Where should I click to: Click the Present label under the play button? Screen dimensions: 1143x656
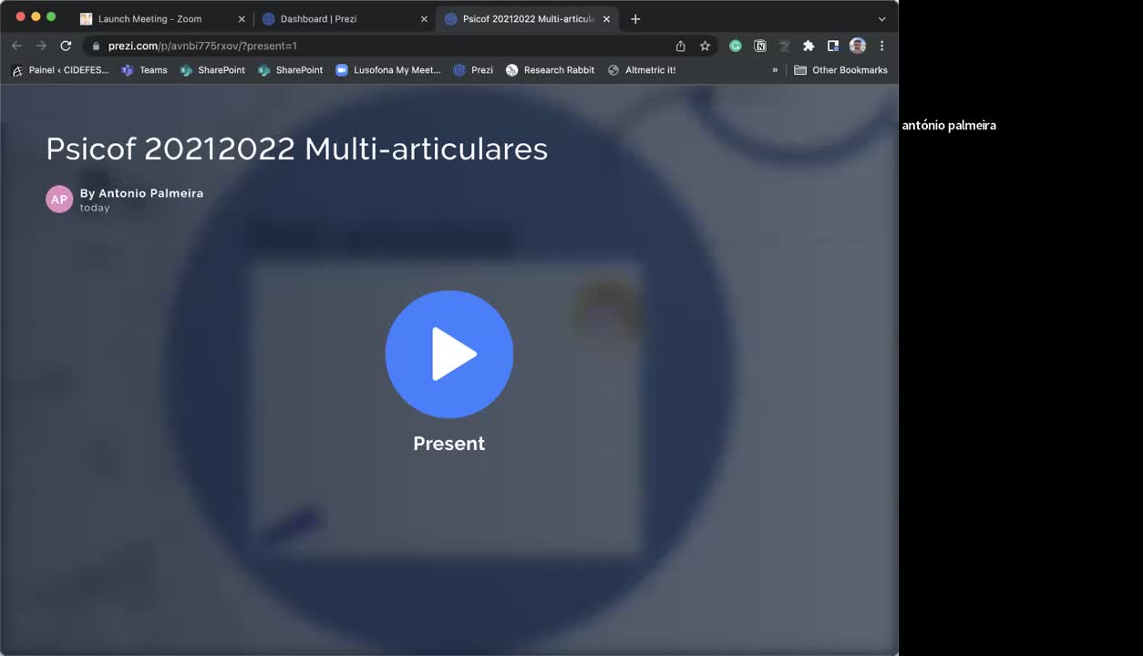pyautogui.click(x=449, y=444)
